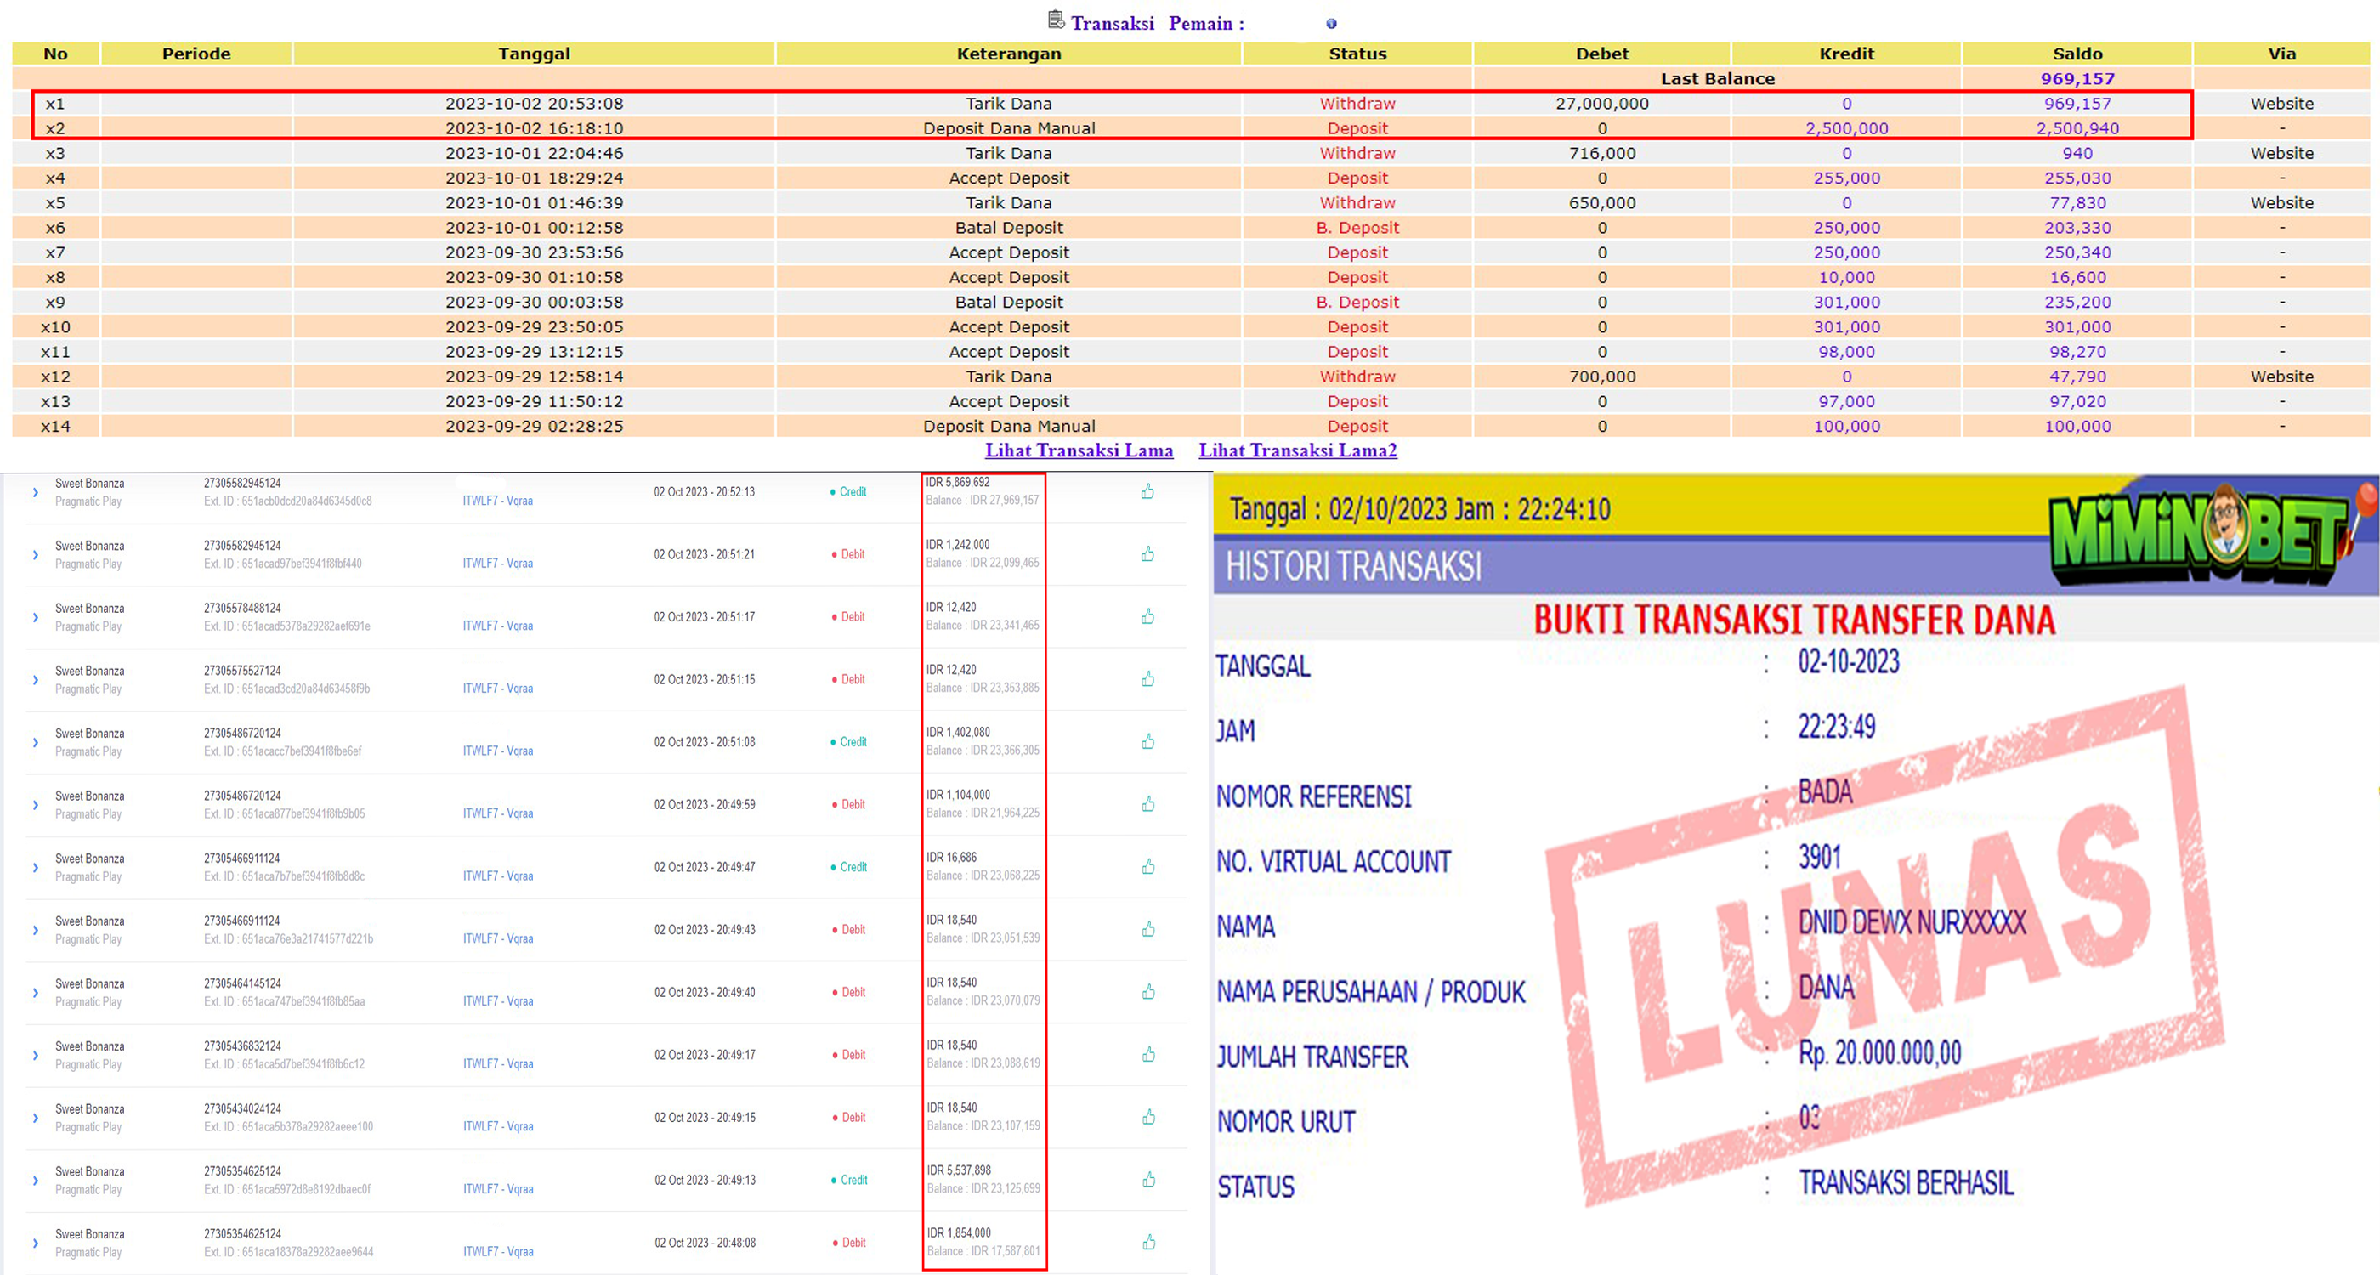Open the Lihat Transaksi Lama2 link
Viewport: 2380px width, 1275px height.
pos(1297,450)
